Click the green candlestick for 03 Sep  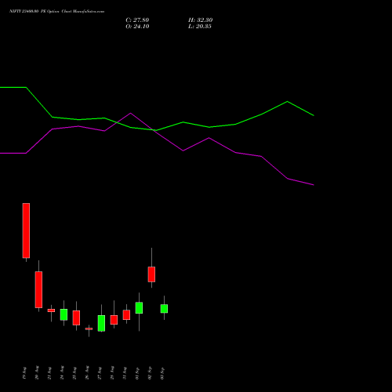(x=164, y=309)
